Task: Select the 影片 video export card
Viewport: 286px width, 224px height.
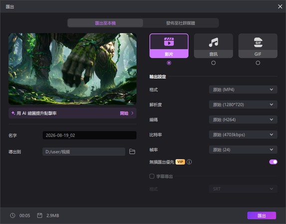Action: point(169,46)
